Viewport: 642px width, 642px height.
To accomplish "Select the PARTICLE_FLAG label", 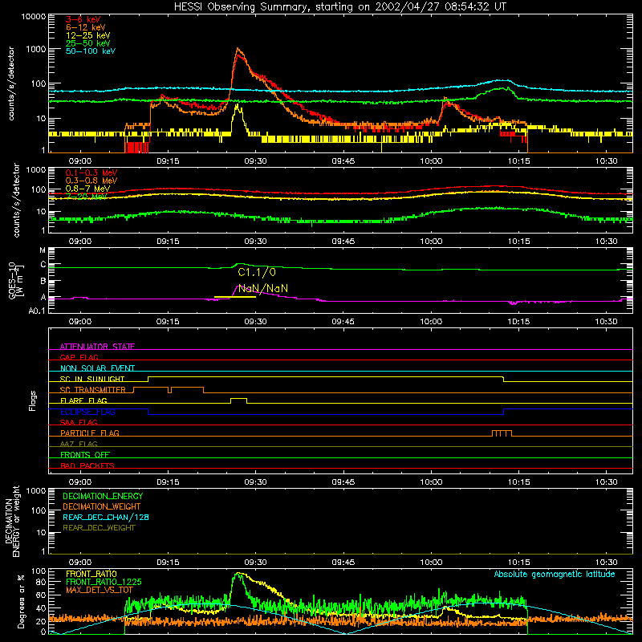I will click(x=90, y=433).
